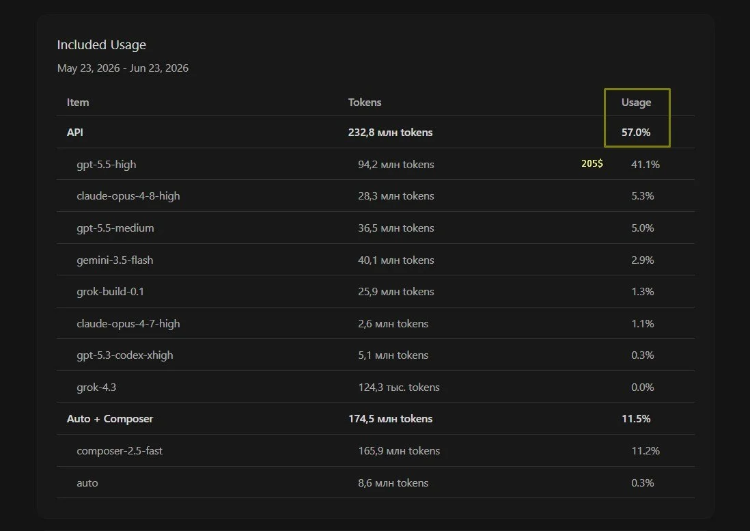Viewport: 750px width, 531px height.
Task: Select the gemini-3.5-flash row name
Action: tap(115, 260)
